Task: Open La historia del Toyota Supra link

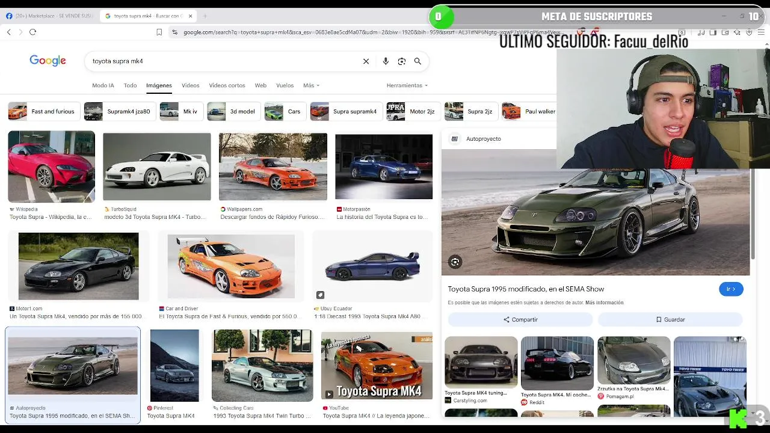Action: click(x=381, y=217)
